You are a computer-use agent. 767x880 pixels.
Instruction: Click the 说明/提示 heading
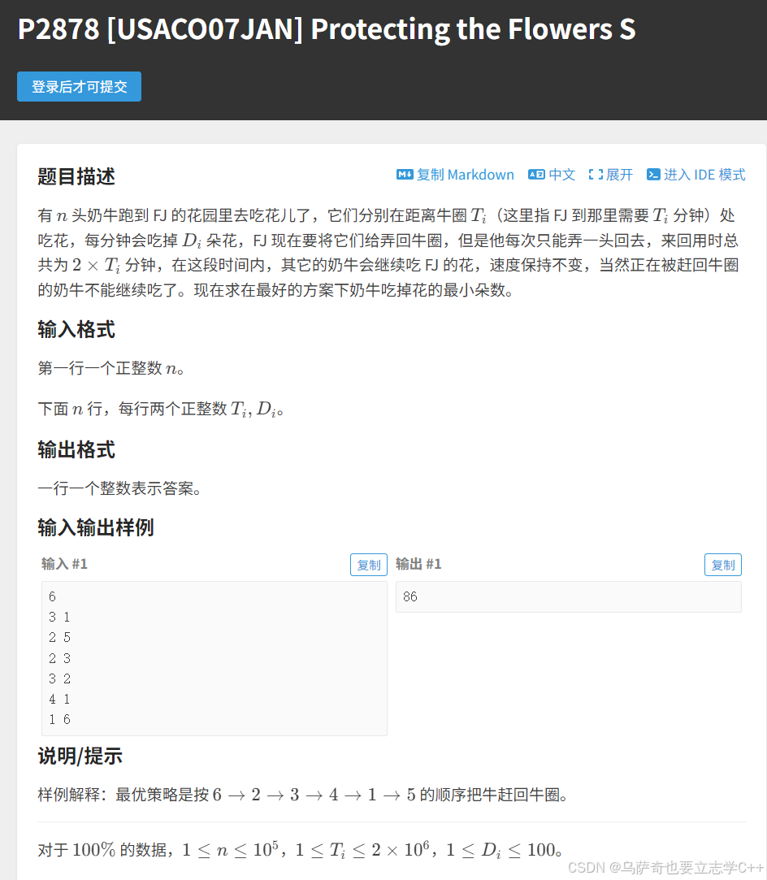[80, 756]
